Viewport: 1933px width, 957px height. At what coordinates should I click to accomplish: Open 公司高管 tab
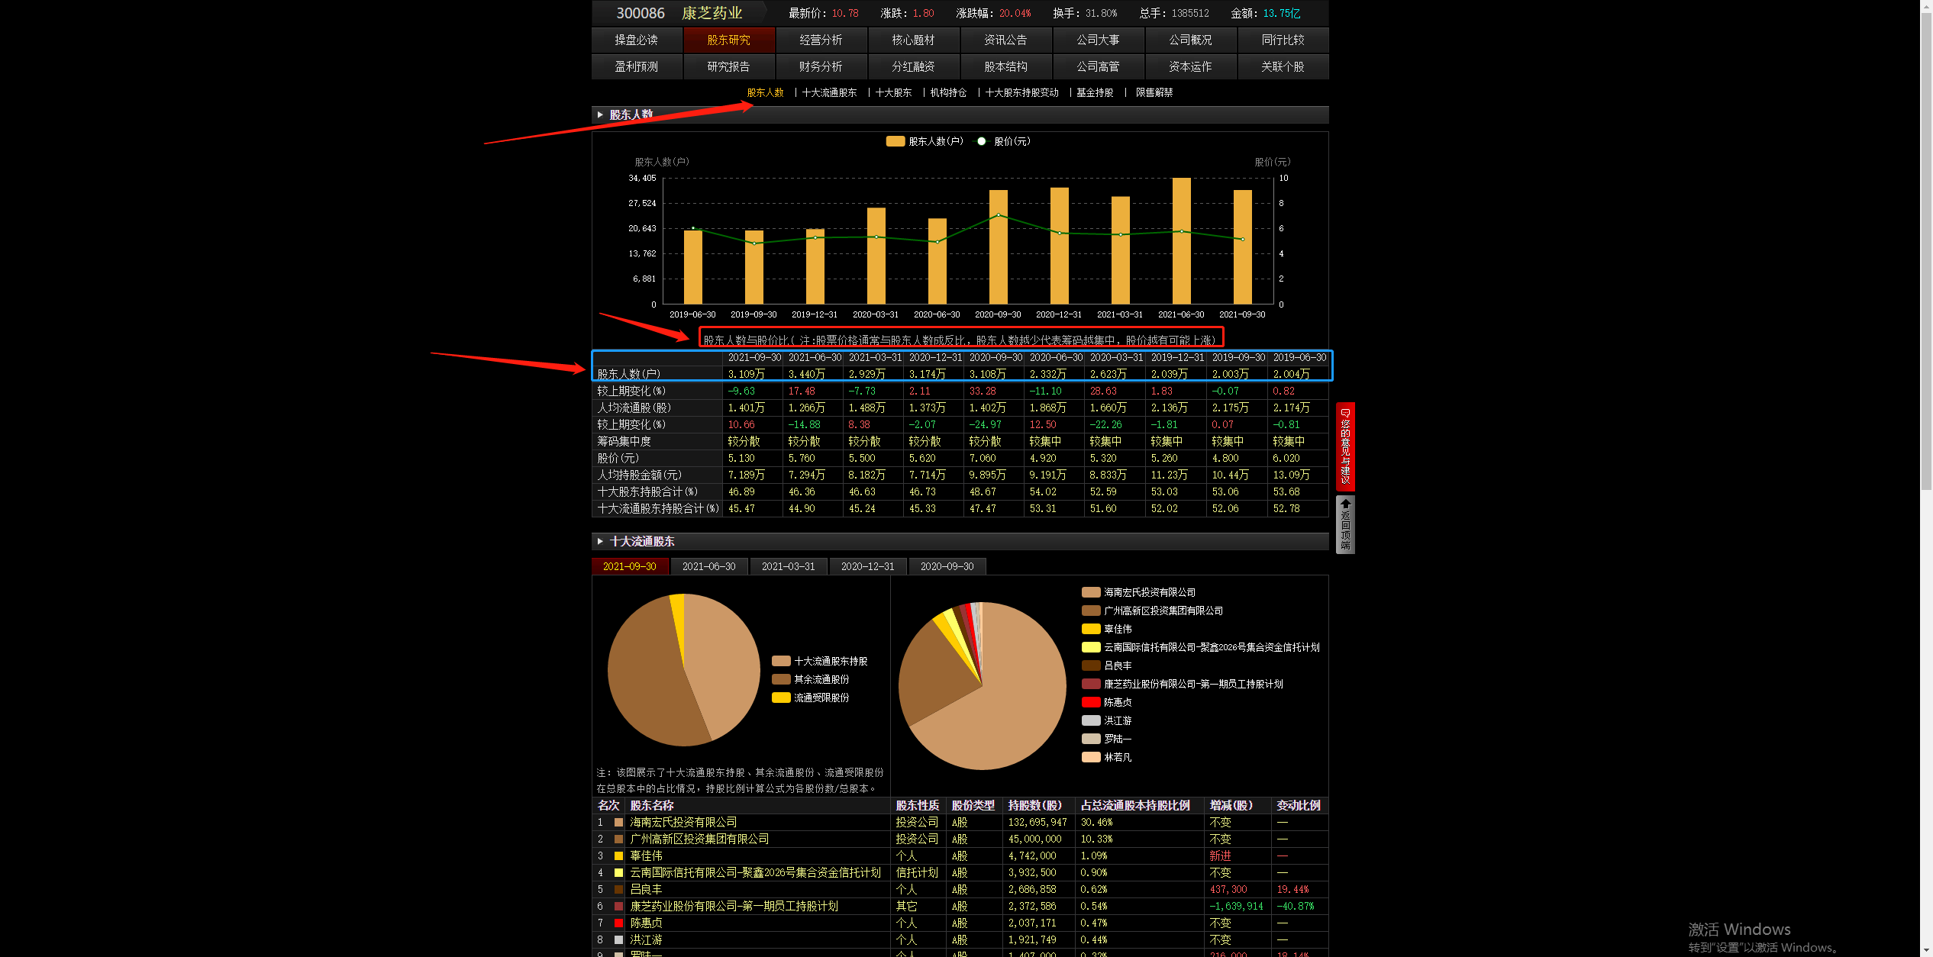coord(1098,66)
